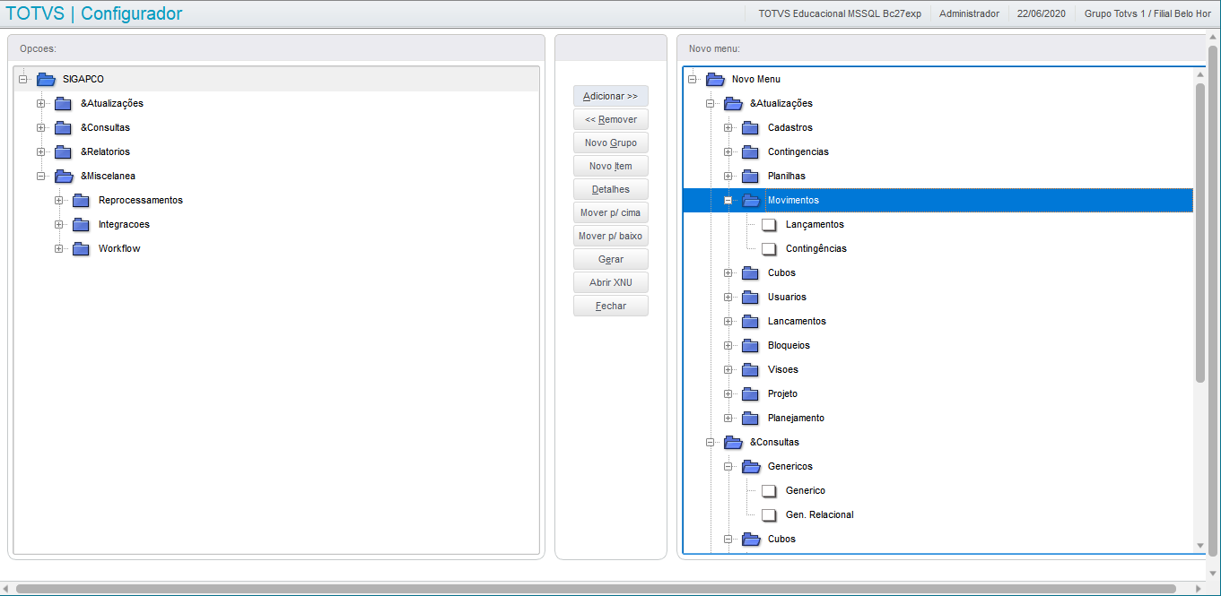Image resolution: width=1221 pixels, height=596 pixels.
Task: Click folder icon beside Visoes
Action: [x=750, y=369]
